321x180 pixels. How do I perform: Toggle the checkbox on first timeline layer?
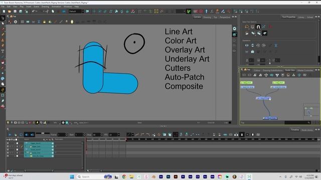click(x=17, y=143)
